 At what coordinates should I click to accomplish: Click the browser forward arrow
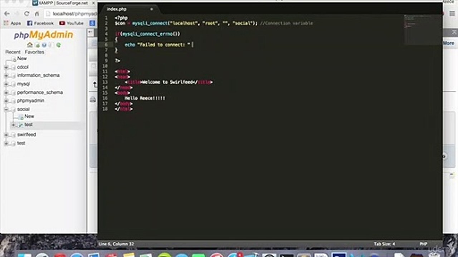tap(16, 14)
